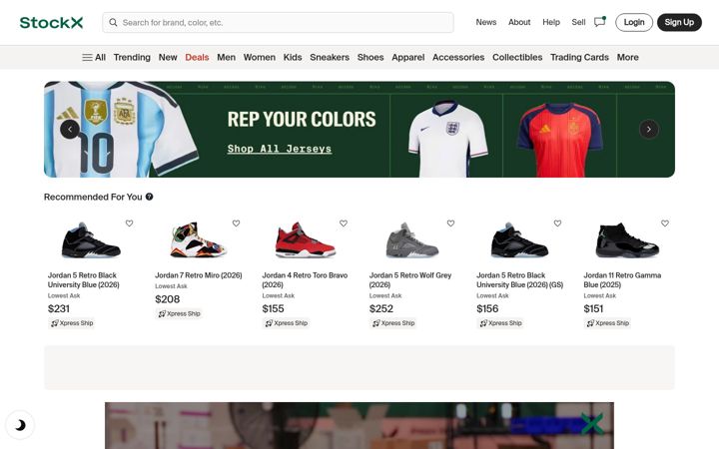Open the About link
Image resolution: width=719 pixels, height=449 pixels.
519,22
